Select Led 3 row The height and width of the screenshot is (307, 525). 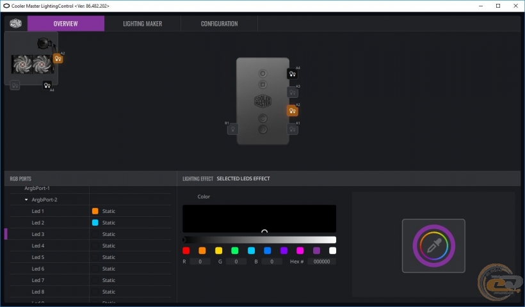pyautogui.click(x=90, y=234)
